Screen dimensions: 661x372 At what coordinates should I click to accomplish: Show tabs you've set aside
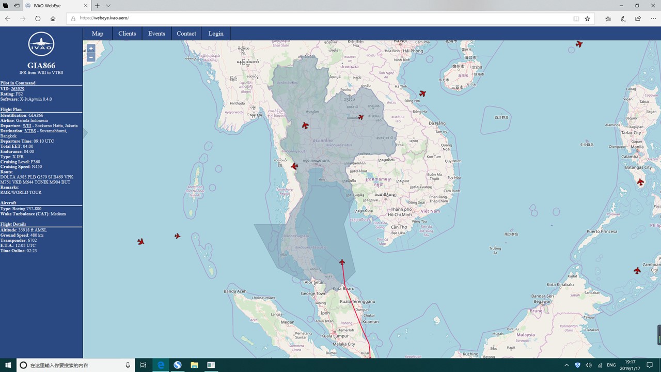click(x=6, y=6)
